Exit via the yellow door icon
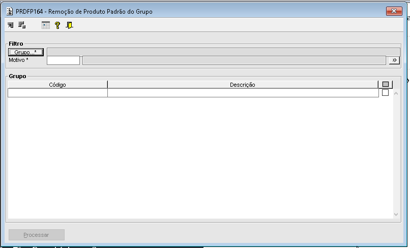The height and width of the screenshot is (248, 410). tap(69, 25)
